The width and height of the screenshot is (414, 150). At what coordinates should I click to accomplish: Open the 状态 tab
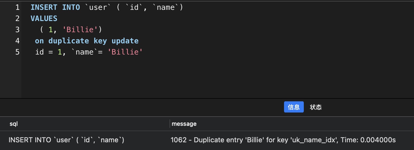316,107
